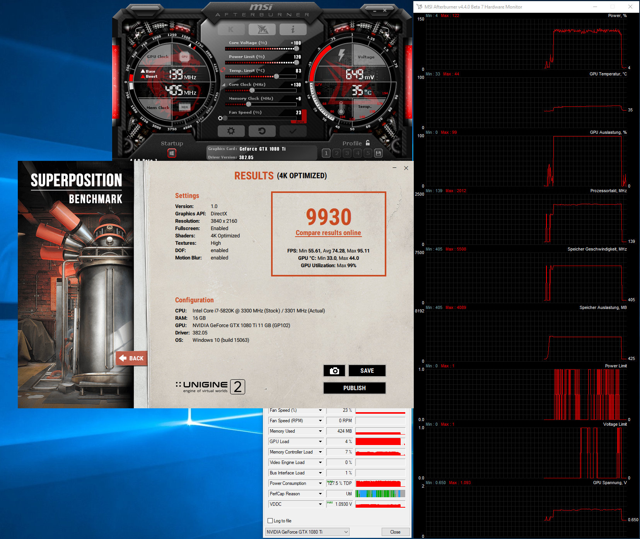The width and height of the screenshot is (640, 539).
Task: Expand the Bus Interface Load dropdown
Action: [x=320, y=473]
